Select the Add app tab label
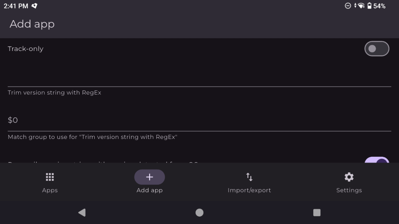The width and height of the screenshot is (399, 224). (x=150, y=190)
